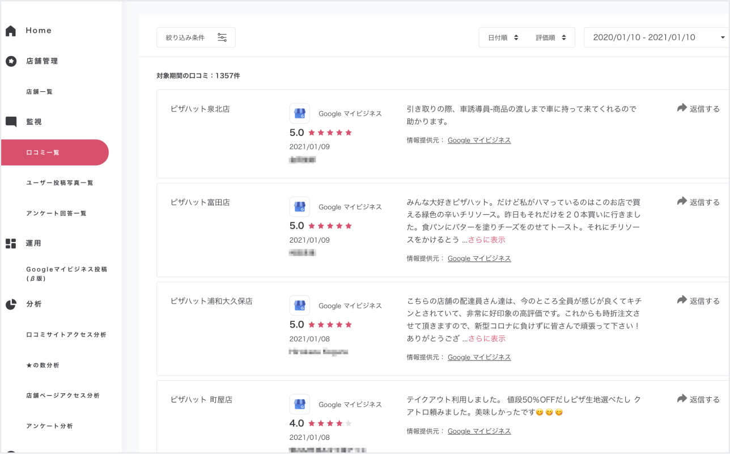Open Google マイビジネス source link for 泉北店

(x=479, y=140)
